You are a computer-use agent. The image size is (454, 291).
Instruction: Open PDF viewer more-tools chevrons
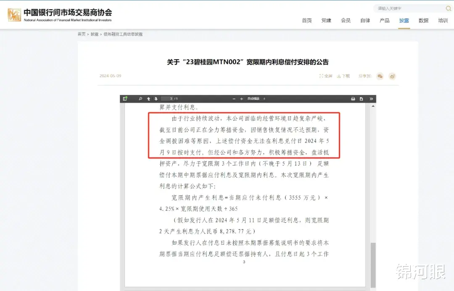point(371,99)
